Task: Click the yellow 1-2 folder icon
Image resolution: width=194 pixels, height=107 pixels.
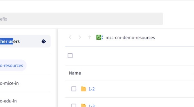Action: [x=83, y=89]
